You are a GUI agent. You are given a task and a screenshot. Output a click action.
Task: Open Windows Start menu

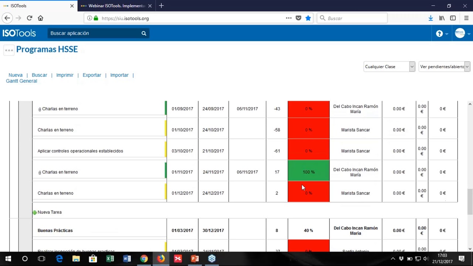point(8,259)
